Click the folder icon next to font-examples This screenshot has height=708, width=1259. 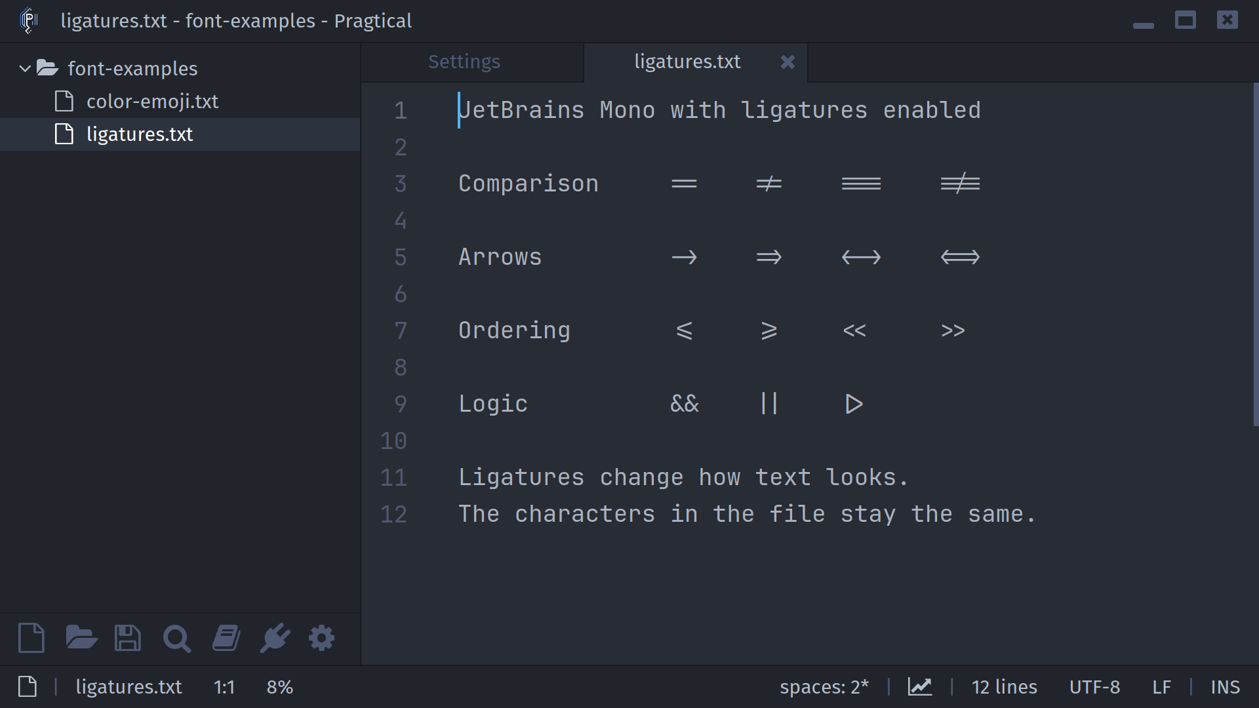click(47, 68)
